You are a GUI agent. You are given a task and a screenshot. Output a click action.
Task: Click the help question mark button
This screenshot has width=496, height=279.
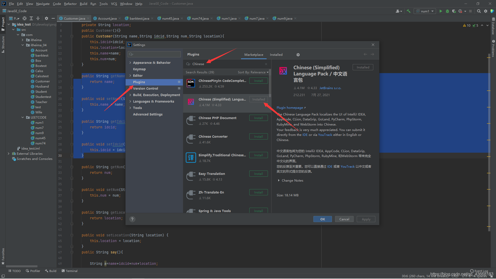(x=132, y=219)
